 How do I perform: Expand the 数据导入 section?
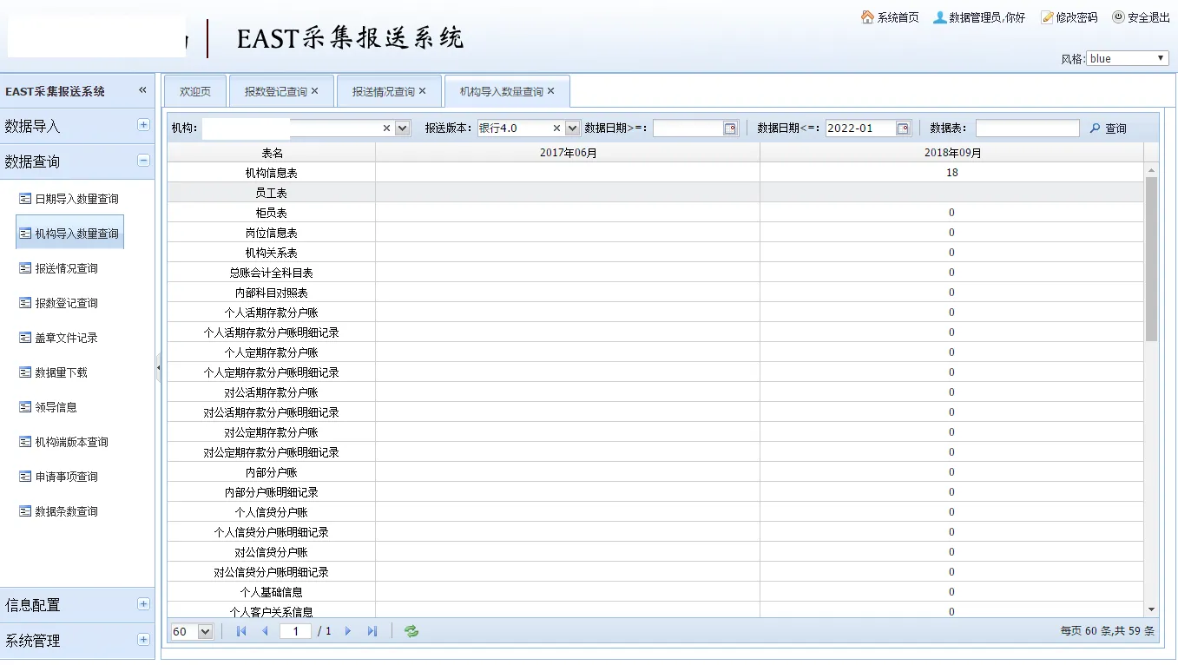tap(143, 125)
